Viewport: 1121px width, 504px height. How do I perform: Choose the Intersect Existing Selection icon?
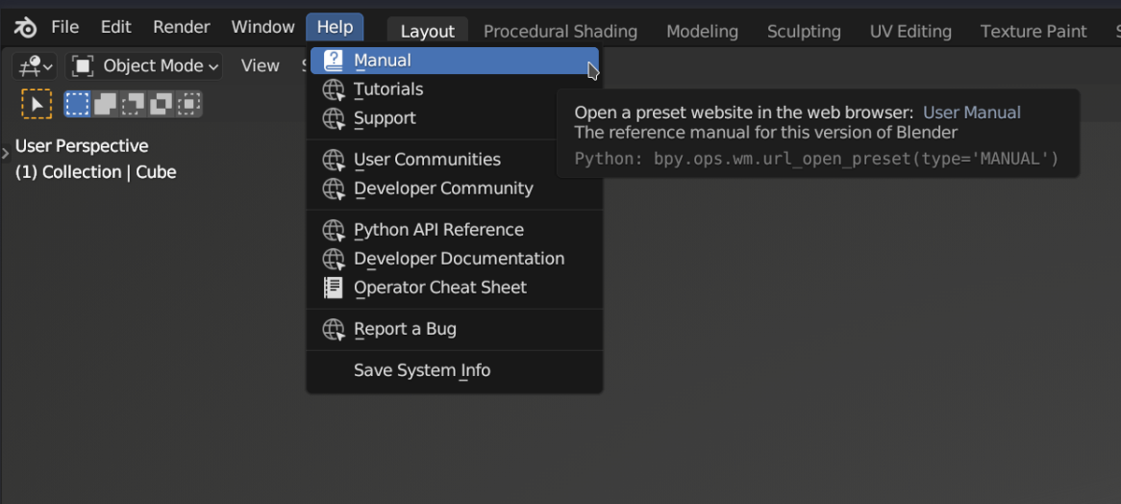189,103
